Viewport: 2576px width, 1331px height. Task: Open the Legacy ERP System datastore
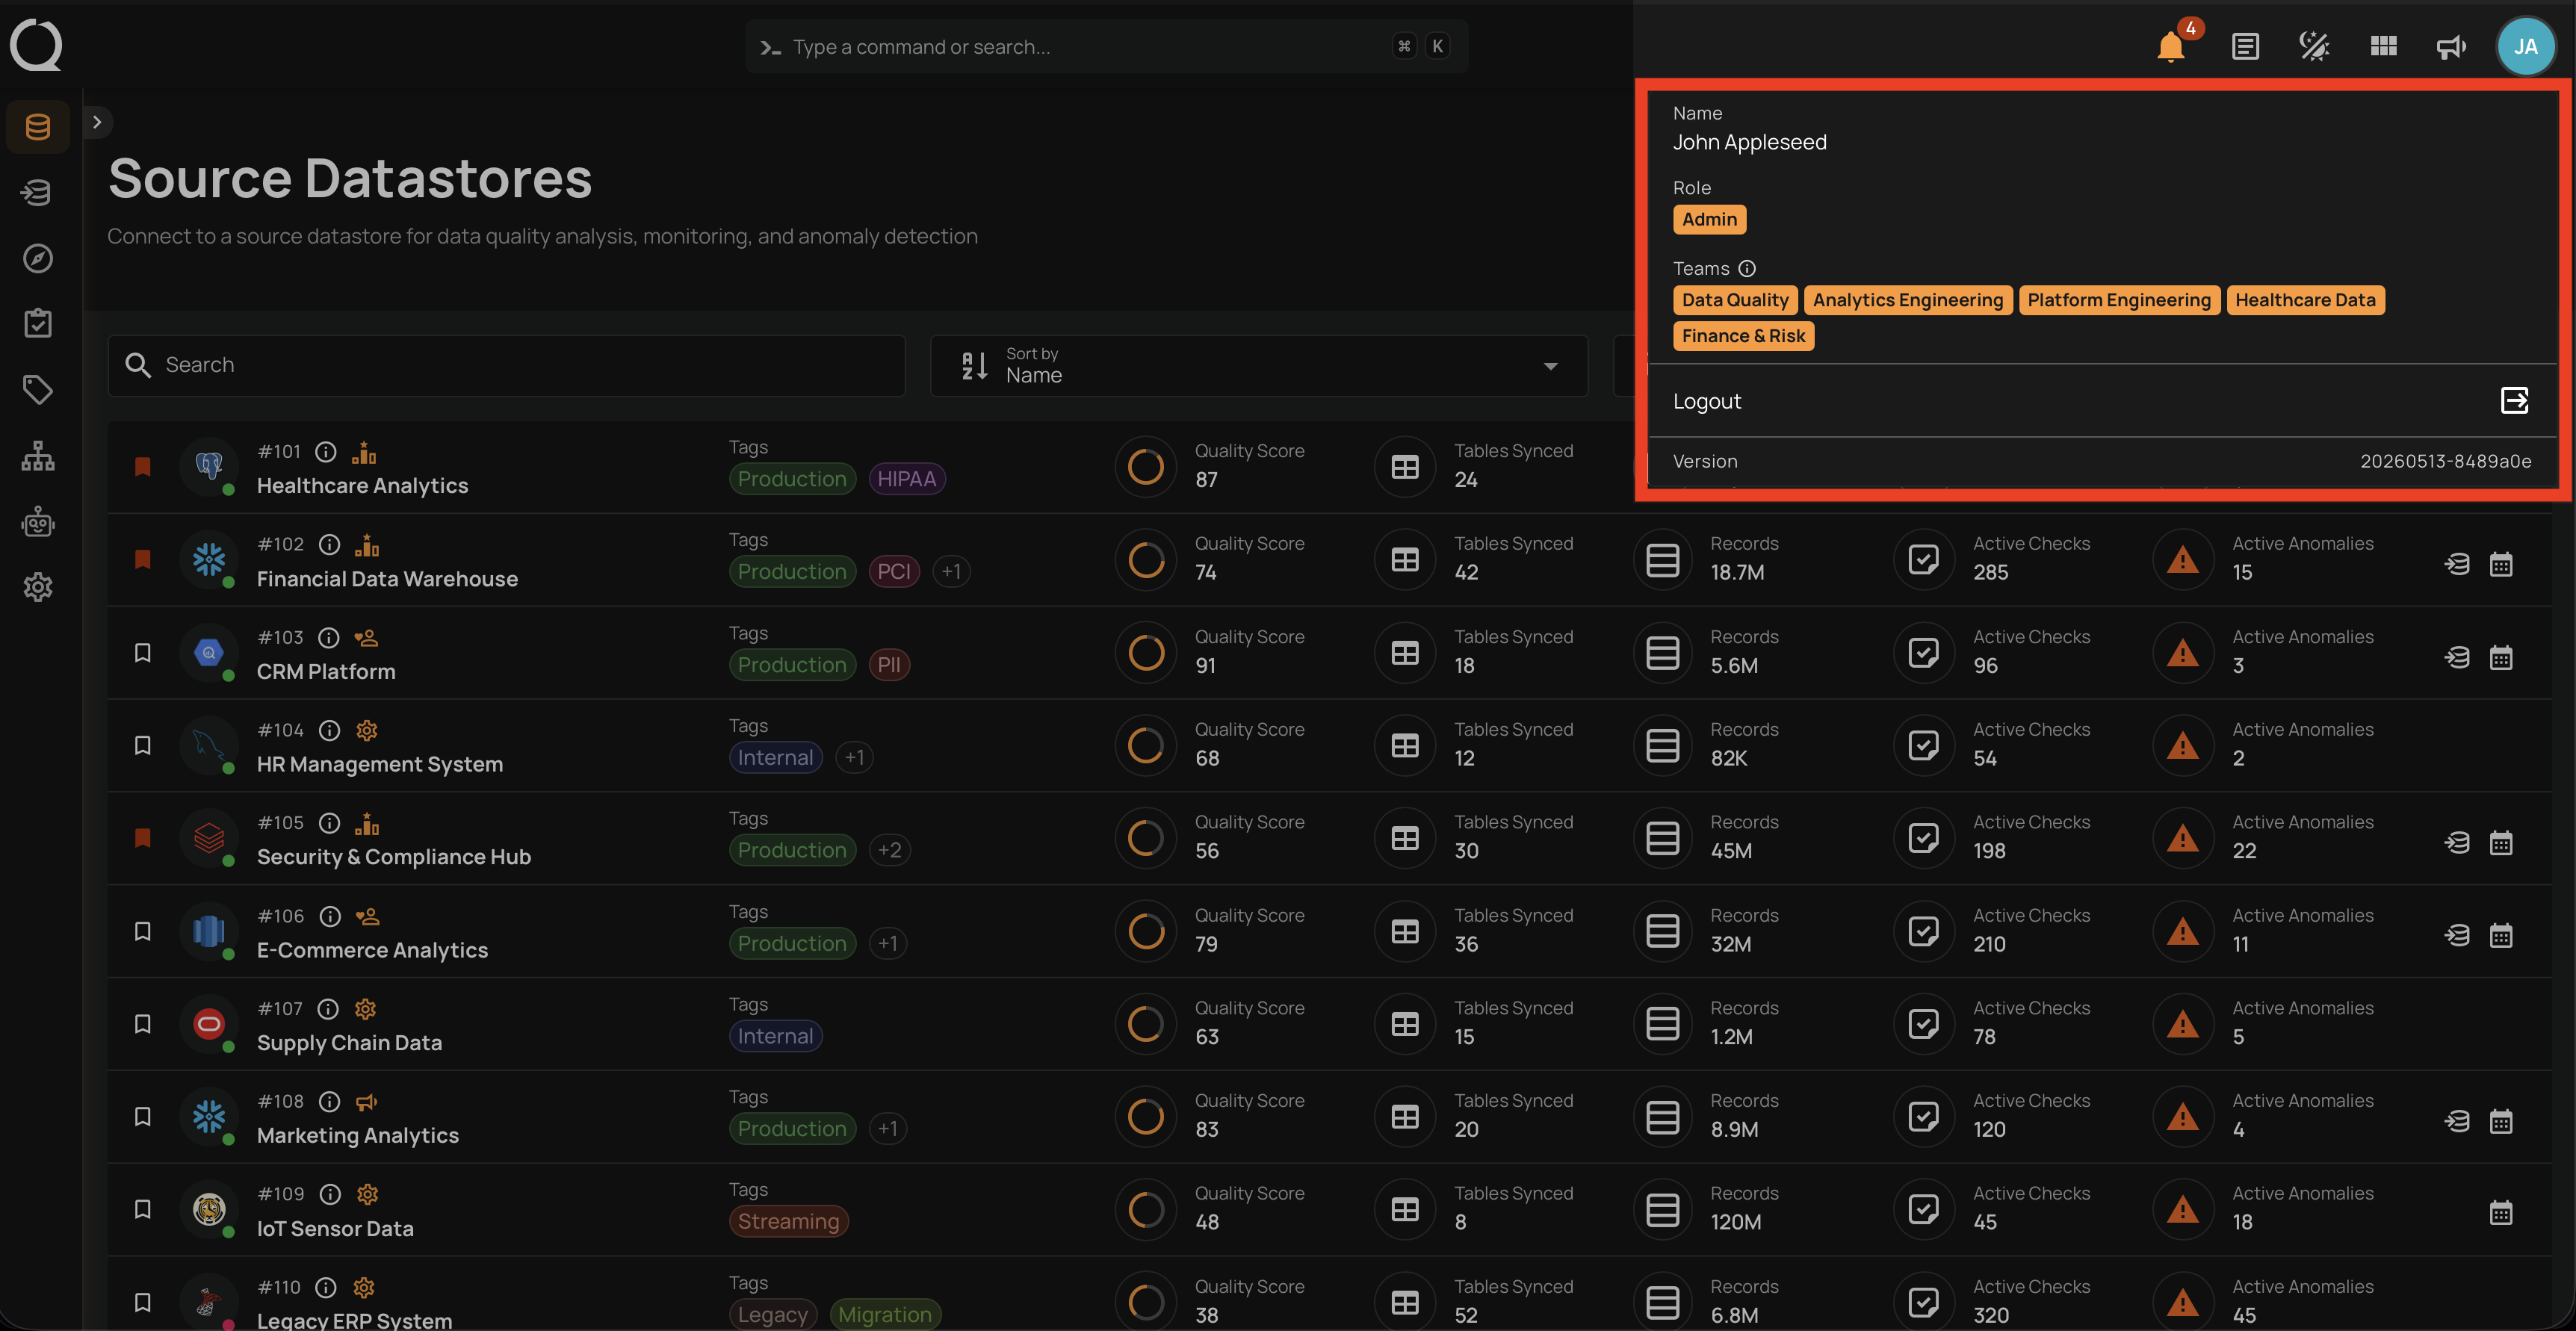(354, 1320)
